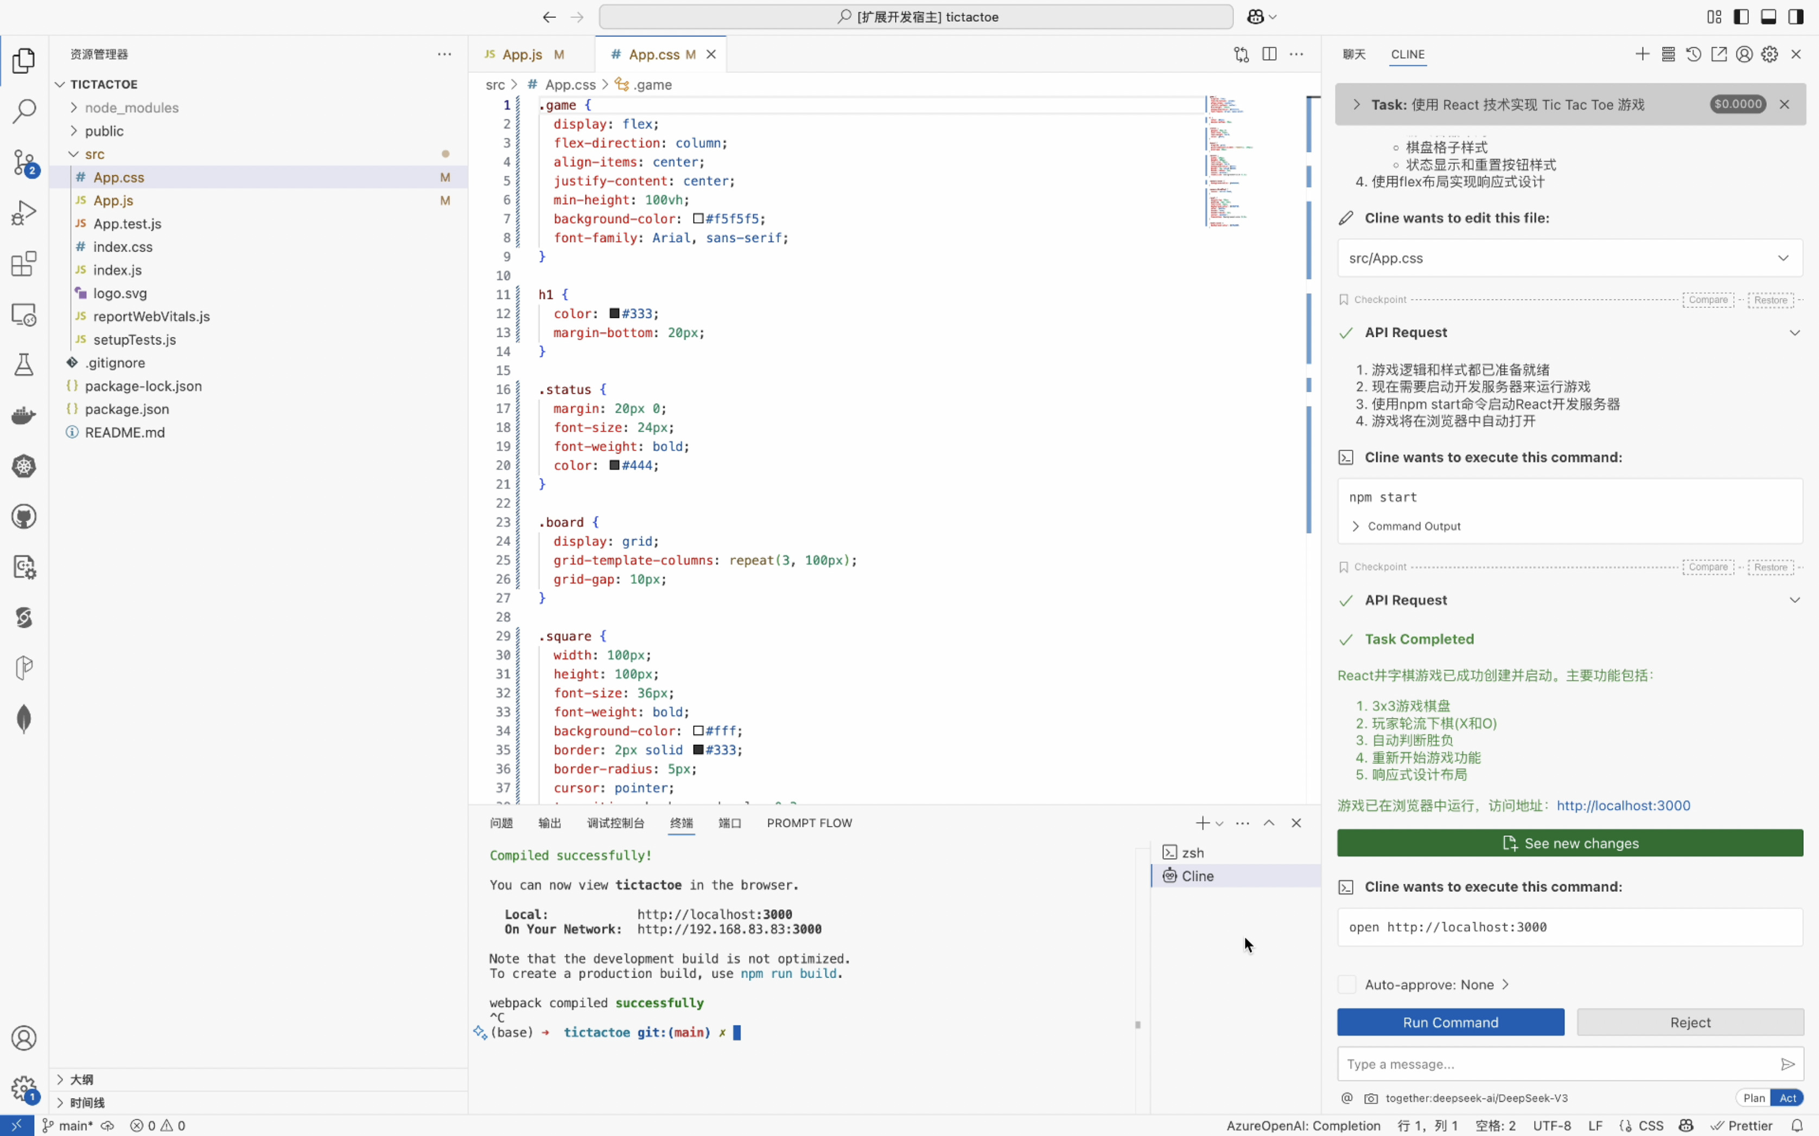The image size is (1819, 1136).
Task: Expand the node_modules folder
Action: point(131,107)
